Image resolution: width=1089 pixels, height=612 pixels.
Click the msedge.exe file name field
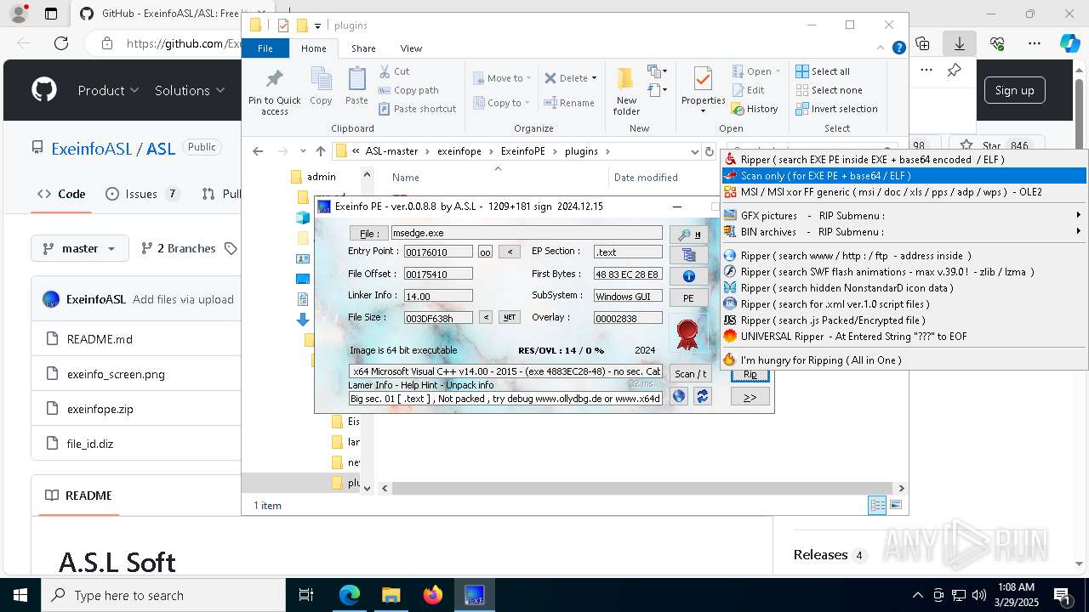tap(526, 233)
